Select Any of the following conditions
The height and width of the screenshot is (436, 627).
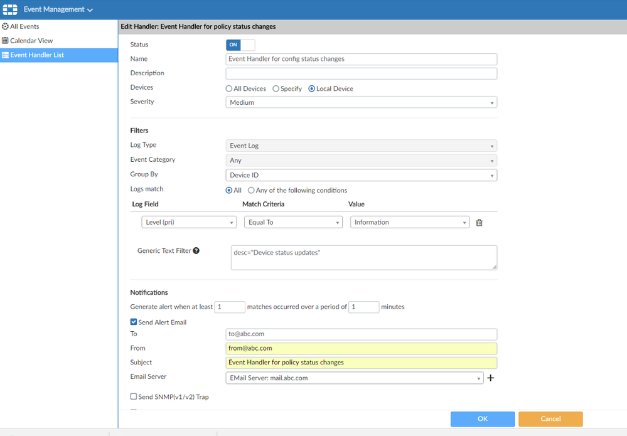(251, 191)
